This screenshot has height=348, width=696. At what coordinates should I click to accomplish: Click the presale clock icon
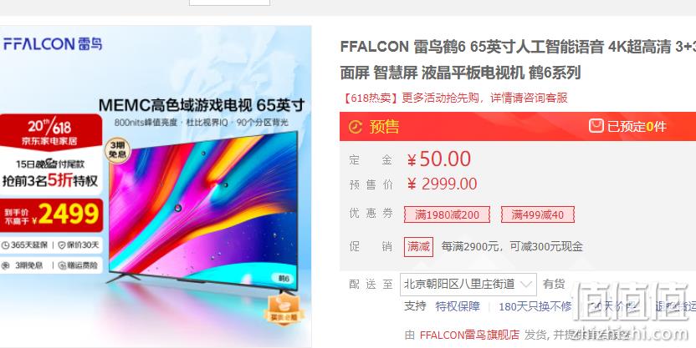(x=355, y=127)
